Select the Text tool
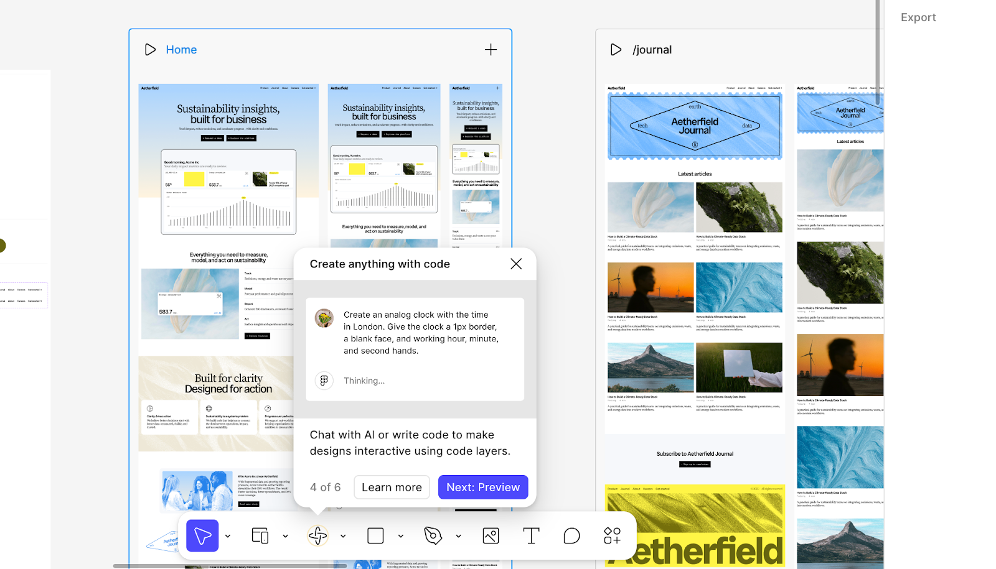 [531, 535]
